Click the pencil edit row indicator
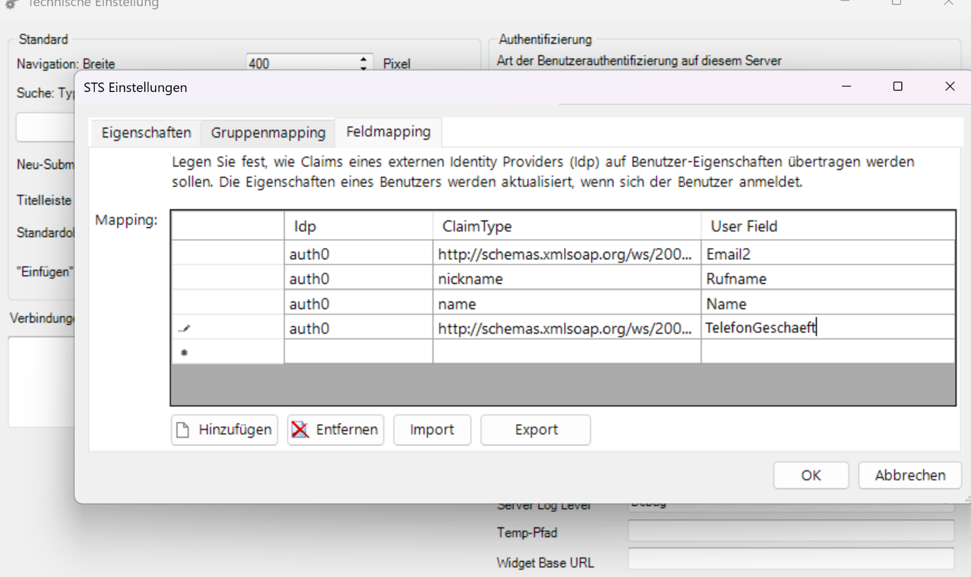The image size is (971, 577). [185, 328]
